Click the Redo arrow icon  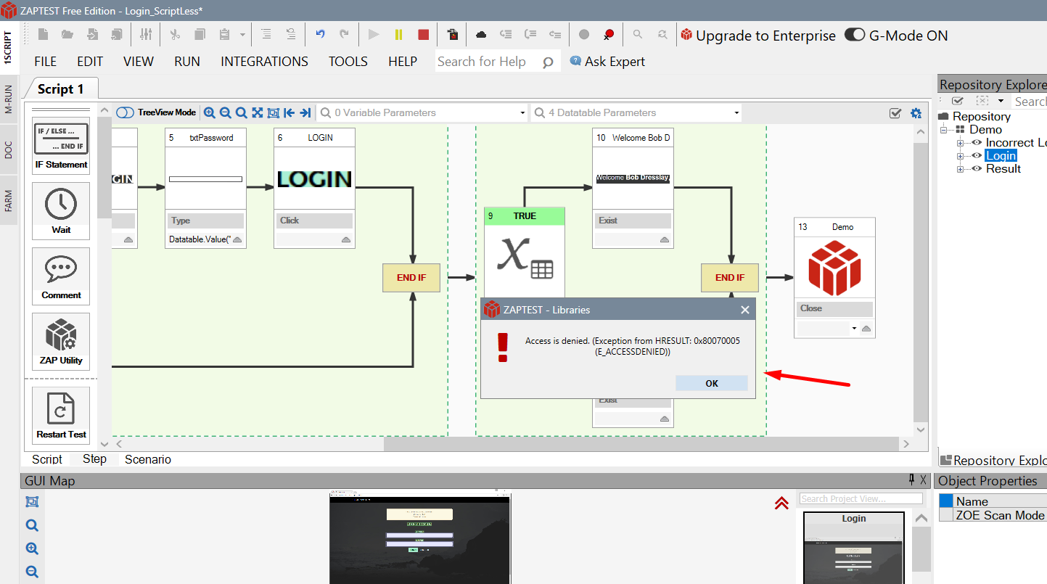(x=344, y=34)
